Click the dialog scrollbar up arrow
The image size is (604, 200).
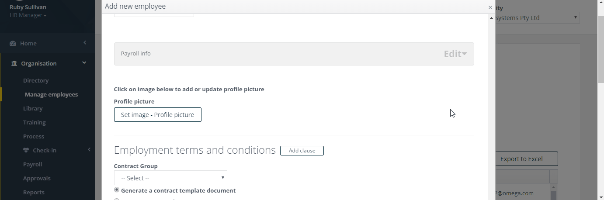tap(492, 18)
